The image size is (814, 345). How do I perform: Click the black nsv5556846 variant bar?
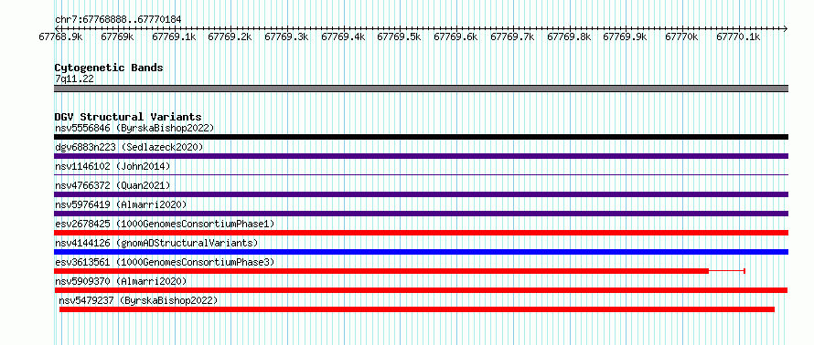tap(421, 137)
